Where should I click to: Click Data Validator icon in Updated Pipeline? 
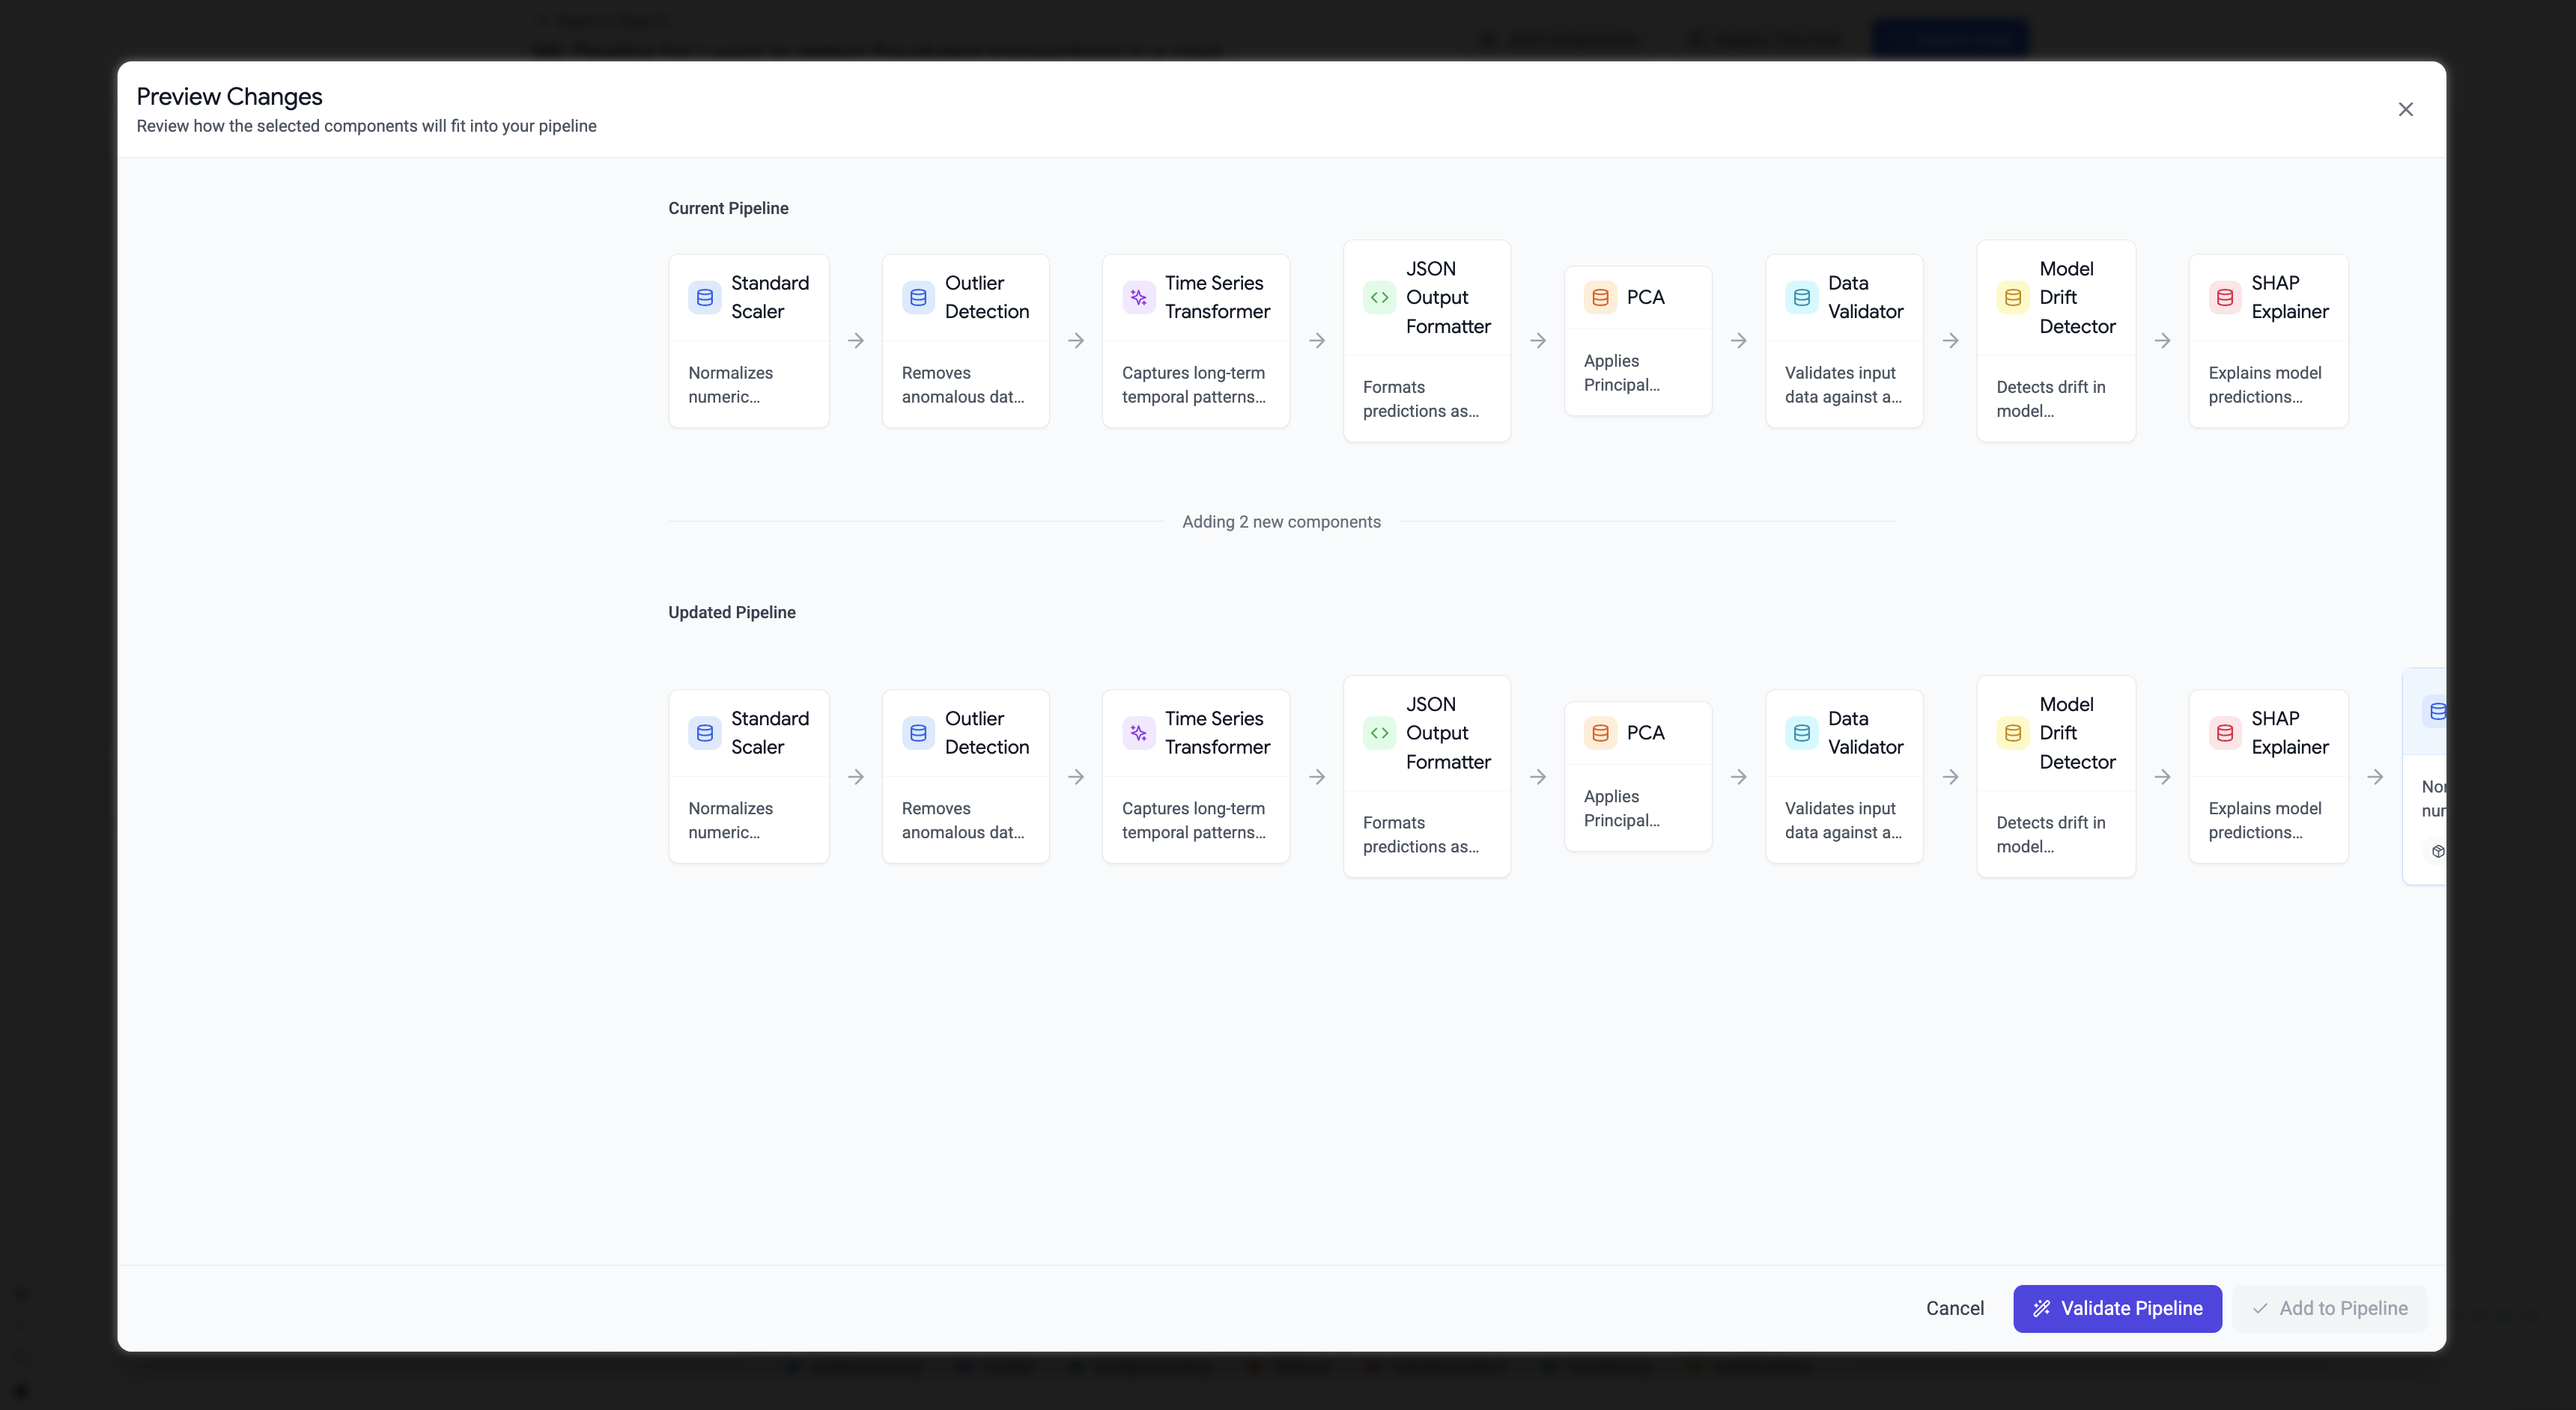tap(1801, 733)
